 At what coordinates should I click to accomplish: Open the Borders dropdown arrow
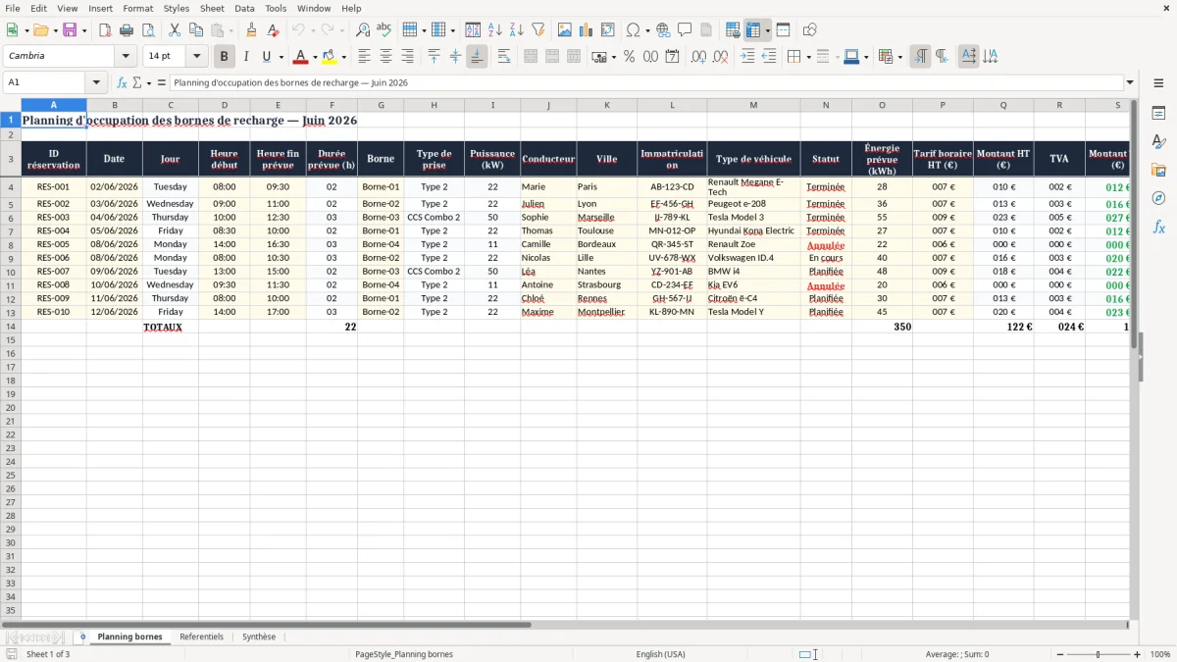[x=808, y=57]
